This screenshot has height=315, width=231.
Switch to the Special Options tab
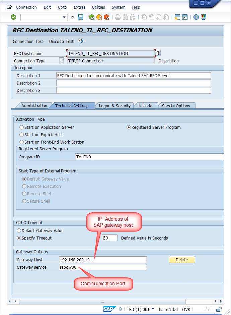(x=176, y=106)
